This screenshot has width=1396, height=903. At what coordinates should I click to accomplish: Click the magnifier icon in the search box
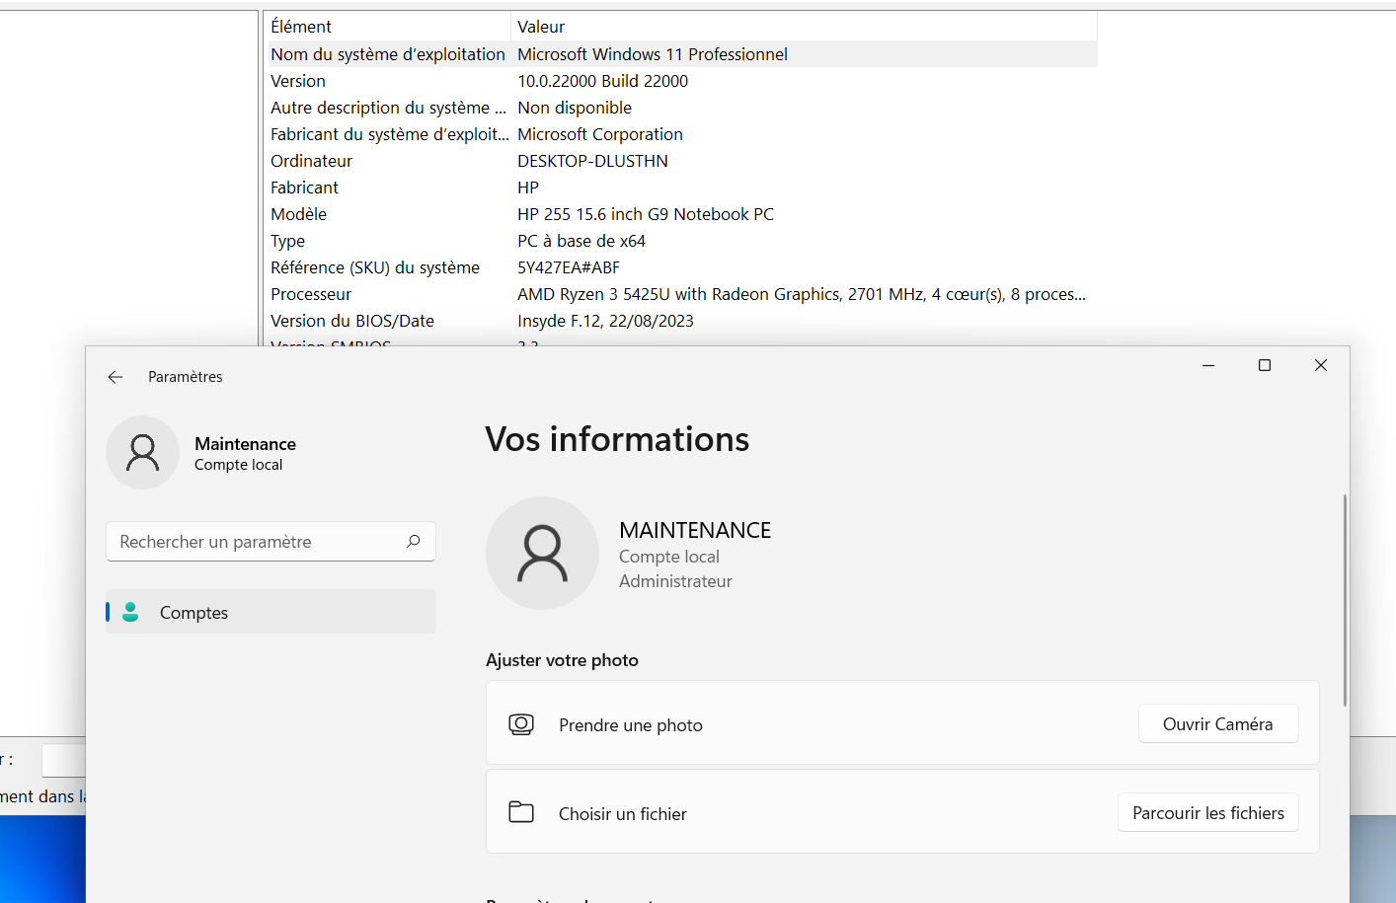click(x=414, y=541)
